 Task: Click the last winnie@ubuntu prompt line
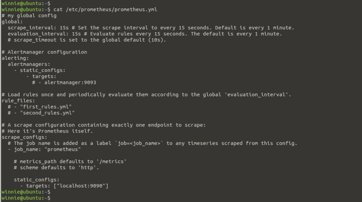pos(26,198)
